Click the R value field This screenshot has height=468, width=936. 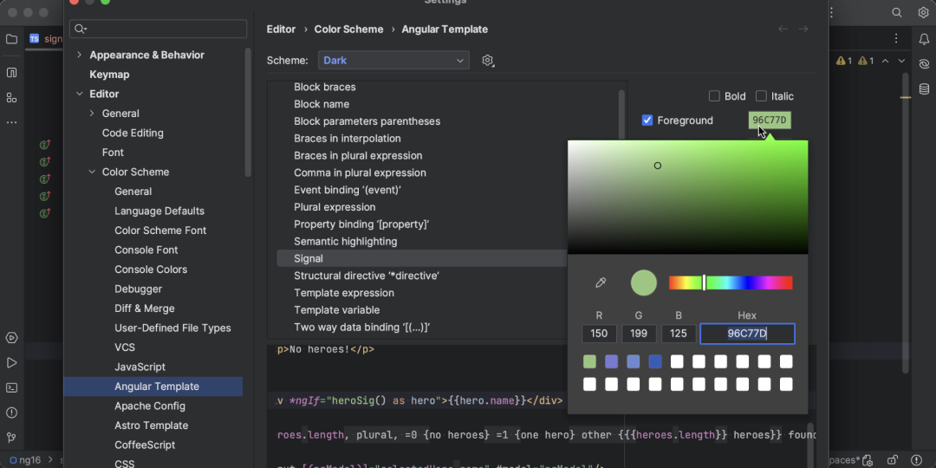599,334
